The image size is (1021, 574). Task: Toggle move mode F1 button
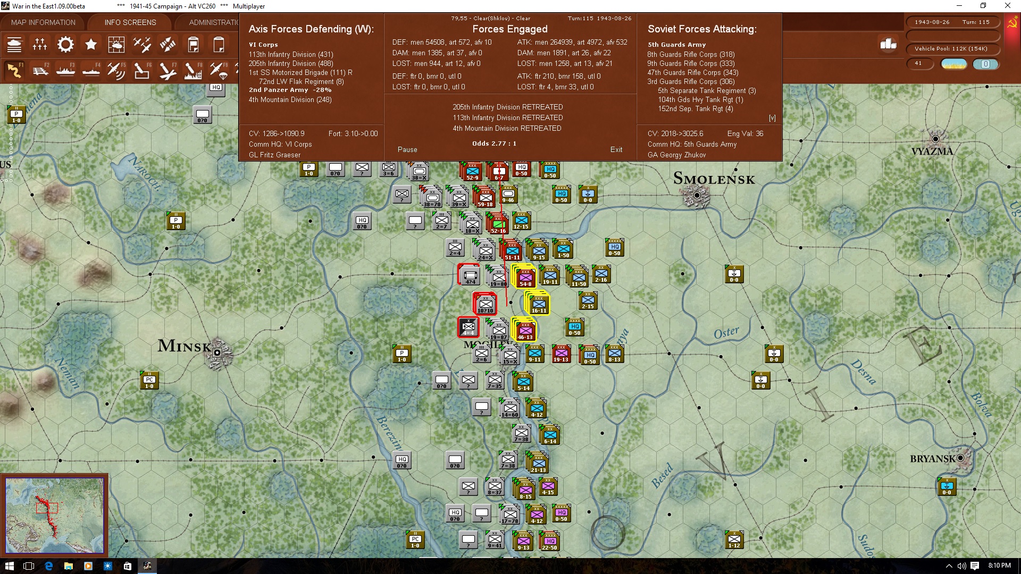[14, 70]
